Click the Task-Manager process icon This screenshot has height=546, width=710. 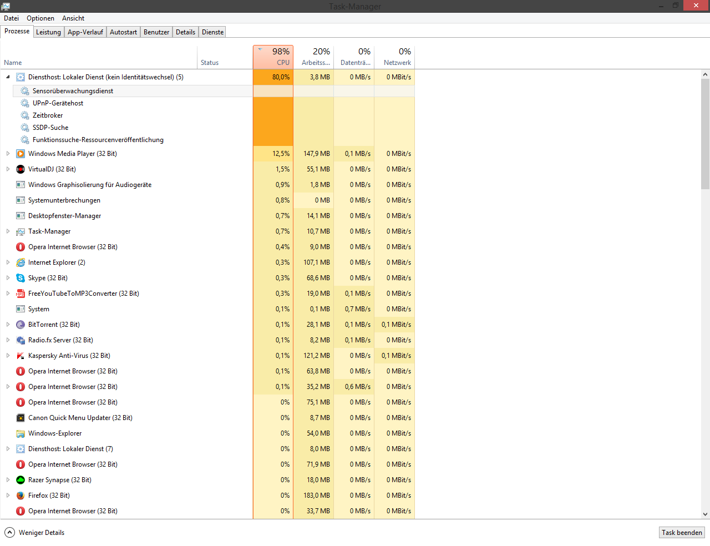21,231
